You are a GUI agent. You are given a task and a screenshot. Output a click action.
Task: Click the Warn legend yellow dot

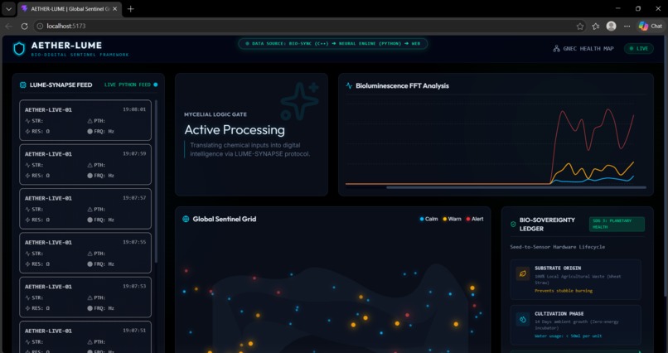point(445,220)
